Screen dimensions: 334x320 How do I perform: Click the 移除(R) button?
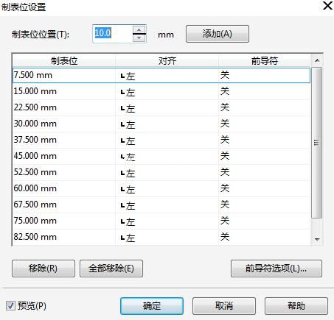44,269
